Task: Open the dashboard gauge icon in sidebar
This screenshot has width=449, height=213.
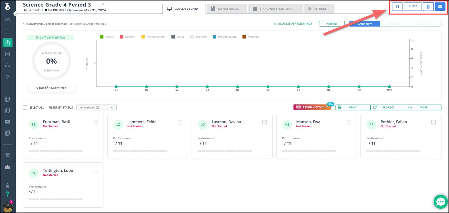Action: (7, 20)
